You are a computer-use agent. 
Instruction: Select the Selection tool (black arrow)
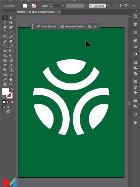(5, 18)
